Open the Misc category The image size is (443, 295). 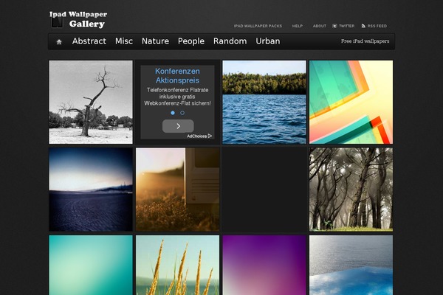click(124, 41)
